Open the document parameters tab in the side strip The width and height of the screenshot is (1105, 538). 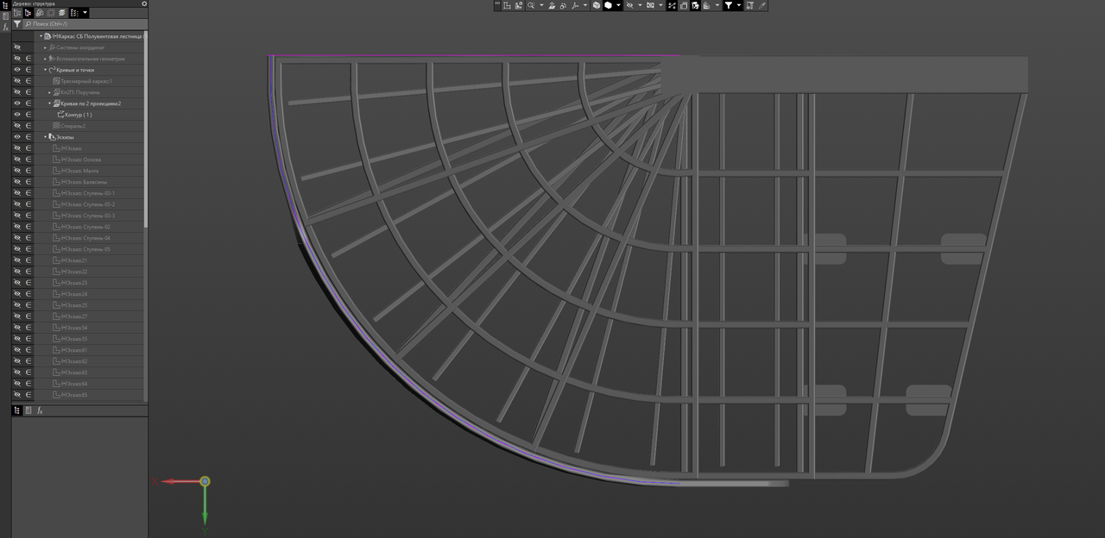pyautogui.click(x=5, y=16)
